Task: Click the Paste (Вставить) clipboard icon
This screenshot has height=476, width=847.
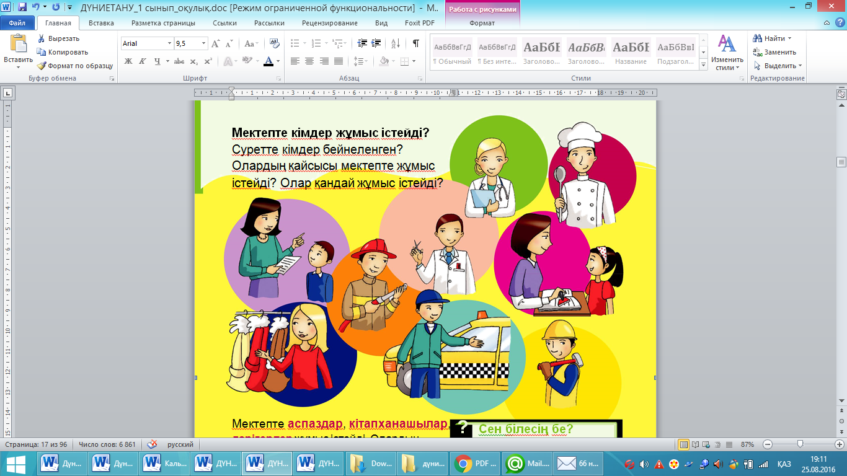Action: click(18, 43)
